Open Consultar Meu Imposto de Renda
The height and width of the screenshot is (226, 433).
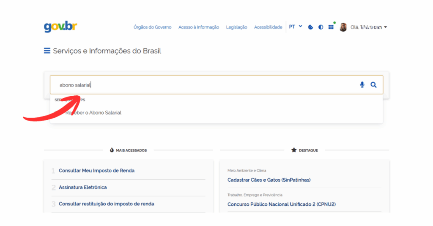pos(96,170)
